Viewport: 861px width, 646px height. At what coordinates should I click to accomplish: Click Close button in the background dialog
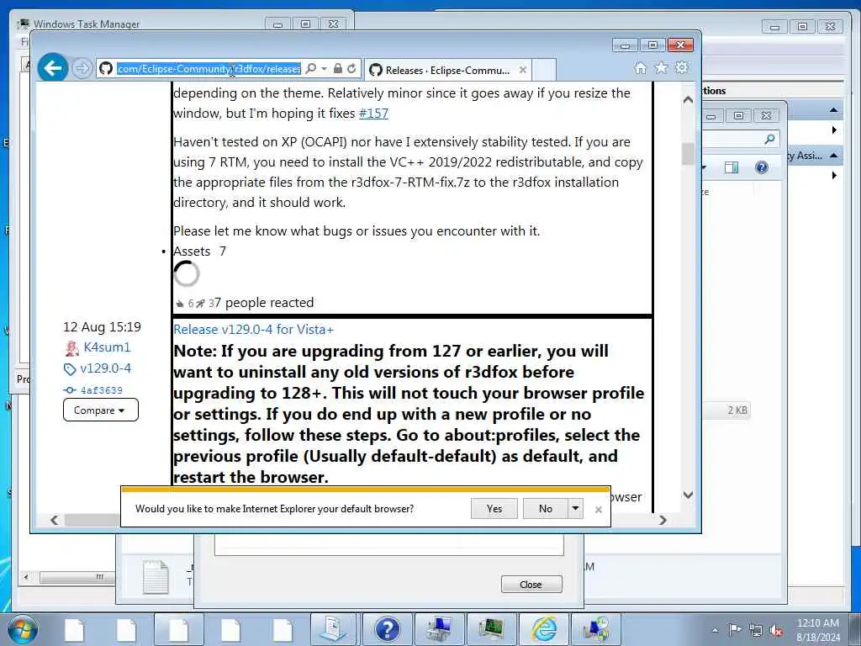pyautogui.click(x=531, y=585)
